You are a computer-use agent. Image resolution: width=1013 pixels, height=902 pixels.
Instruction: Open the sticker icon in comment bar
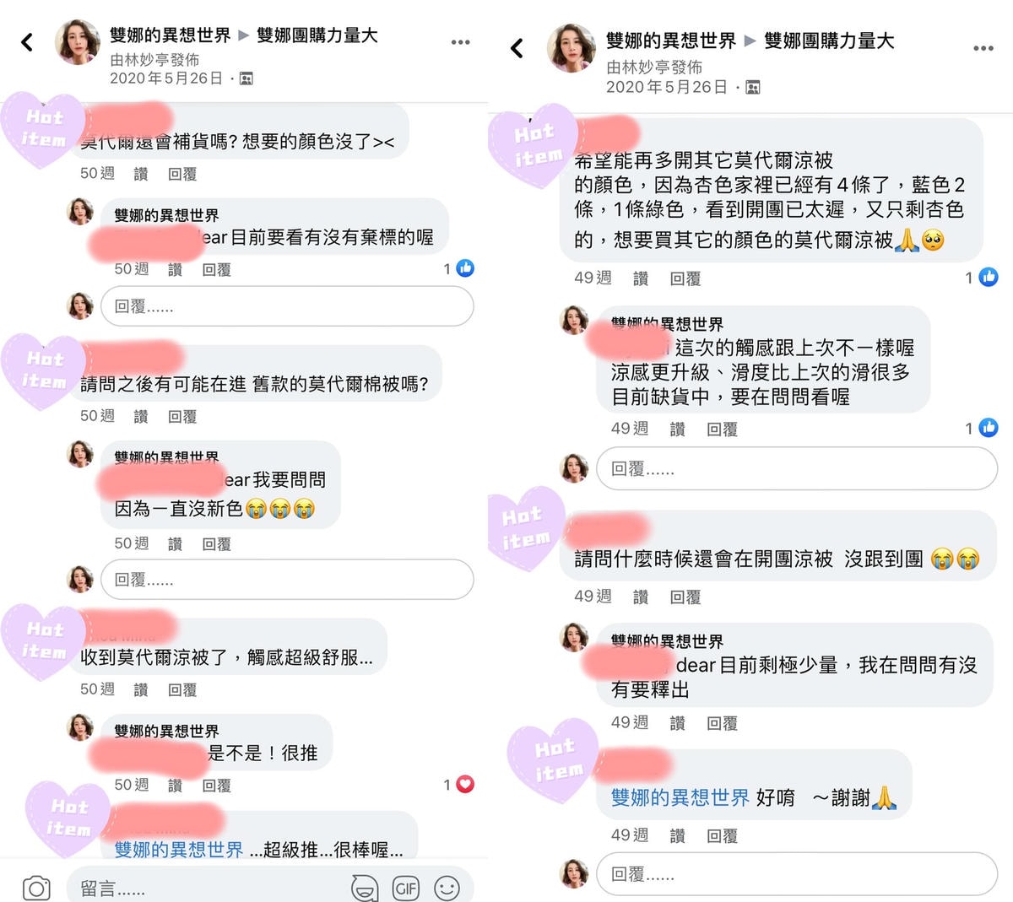pos(365,888)
